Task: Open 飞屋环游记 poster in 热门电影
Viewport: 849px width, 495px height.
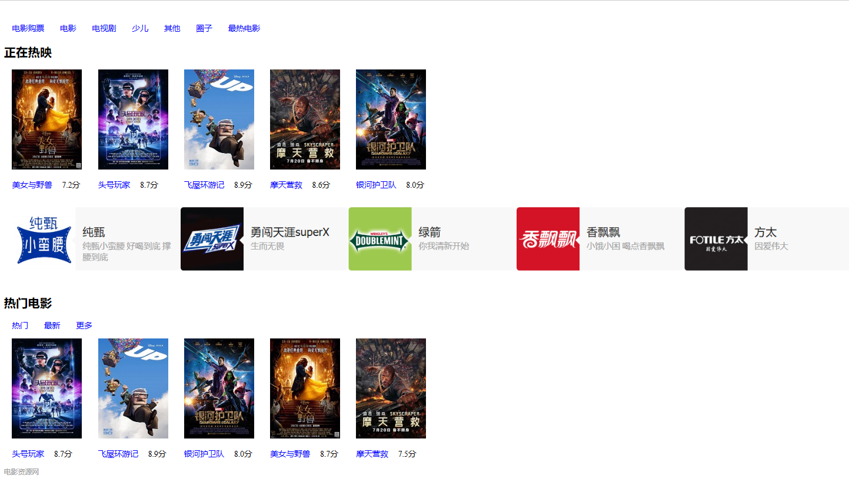Action: pos(133,388)
